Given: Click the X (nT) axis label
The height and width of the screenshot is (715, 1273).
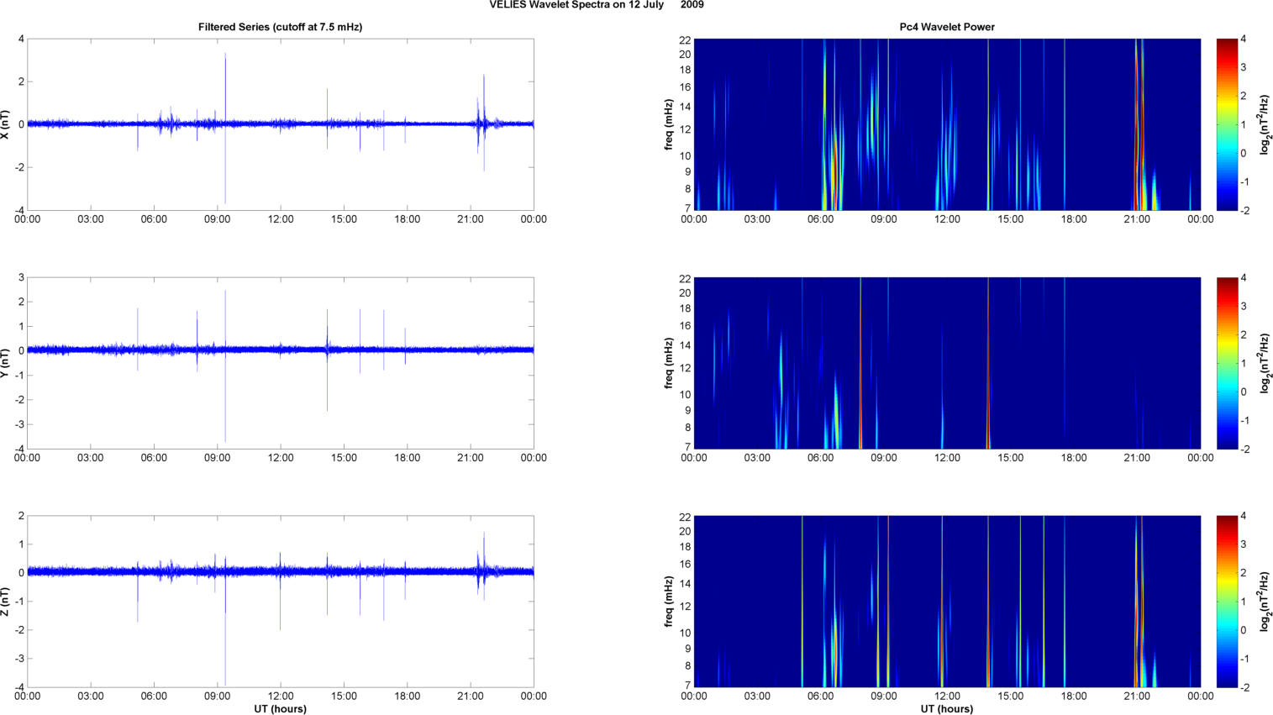Looking at the screenshot, I should [6, 124].
